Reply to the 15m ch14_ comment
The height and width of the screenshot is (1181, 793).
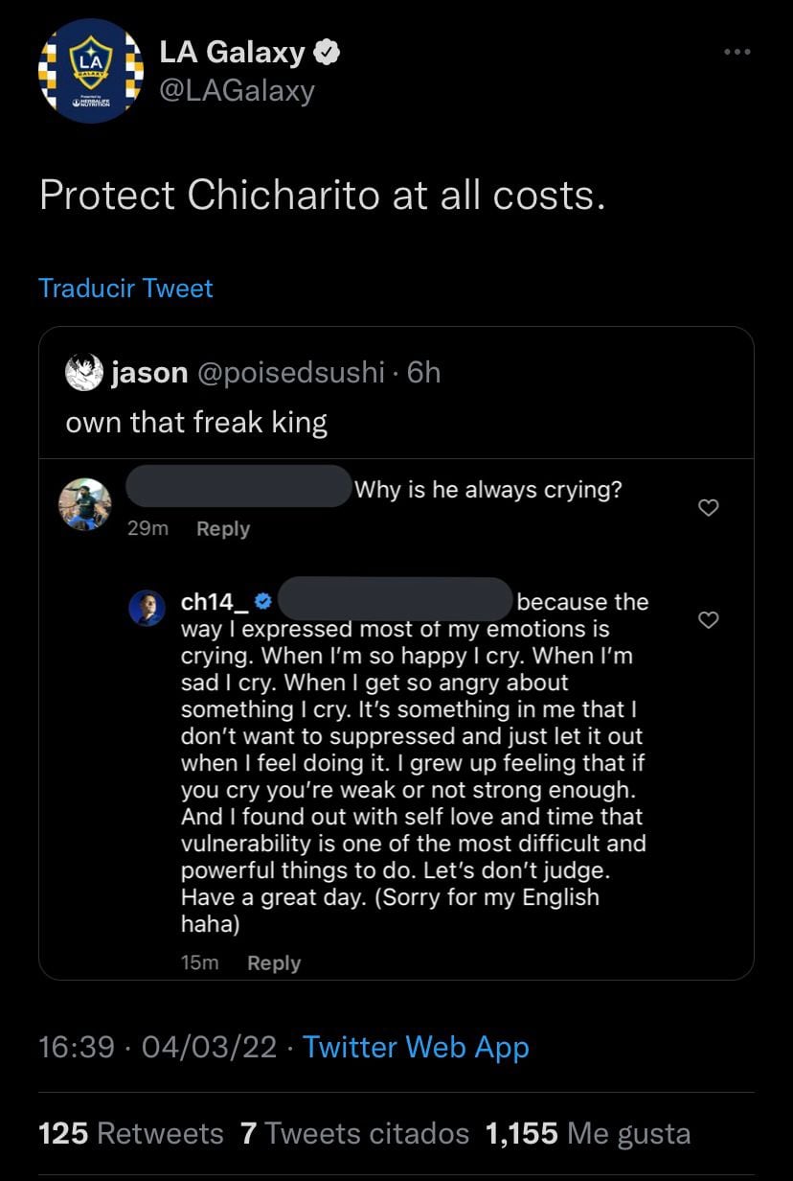[x=273, y=963]
